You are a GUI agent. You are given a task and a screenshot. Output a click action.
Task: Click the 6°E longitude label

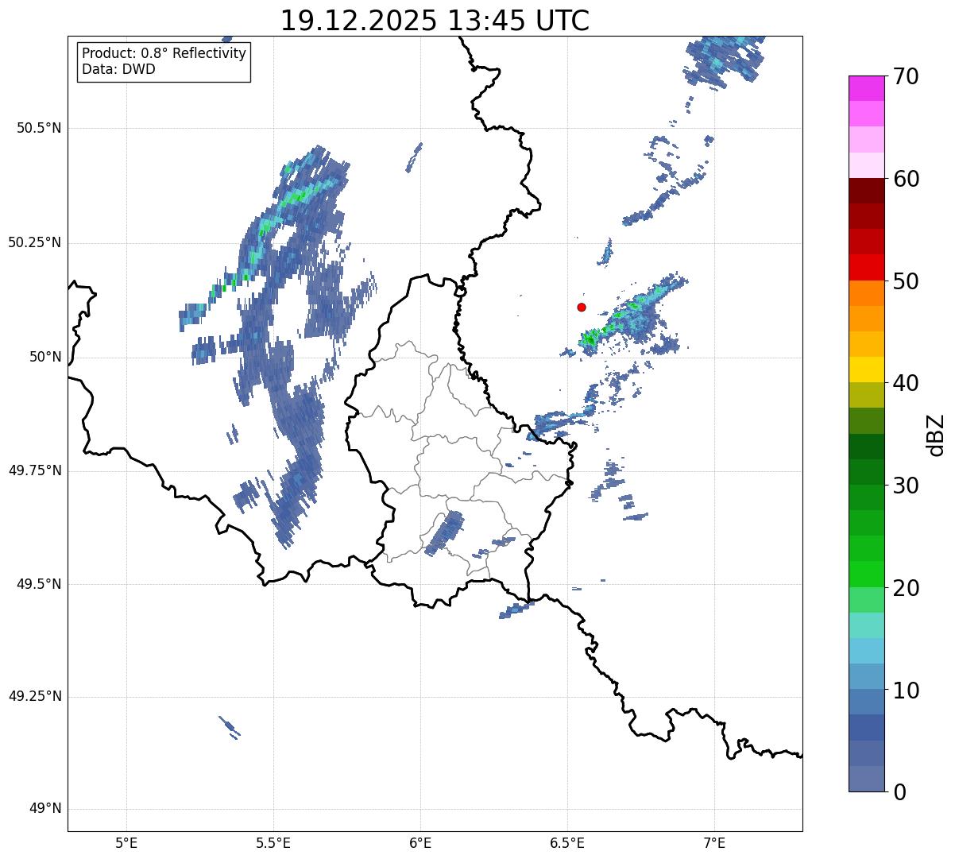tap(420, 842)
